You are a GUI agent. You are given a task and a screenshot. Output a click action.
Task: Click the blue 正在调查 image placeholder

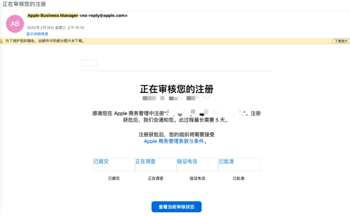coord(156,164)
